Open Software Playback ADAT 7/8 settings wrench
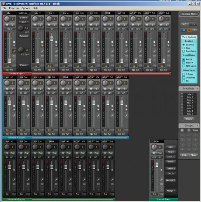Image resolution: width=201 pixels, height=202 pixels. (x=126, y=115)
